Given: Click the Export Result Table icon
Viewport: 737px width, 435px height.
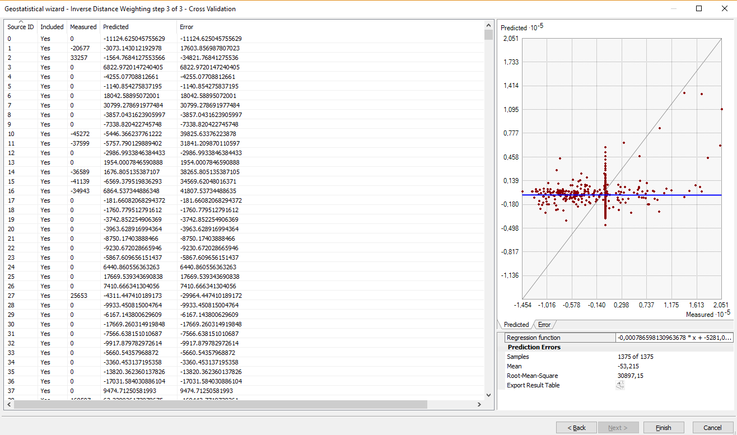Looking at the screenshot, I should point(620,385).
